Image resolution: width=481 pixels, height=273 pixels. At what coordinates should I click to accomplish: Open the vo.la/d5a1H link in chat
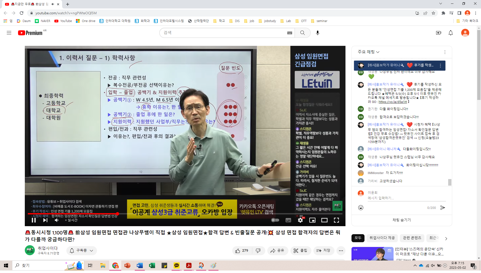point(393,102)
